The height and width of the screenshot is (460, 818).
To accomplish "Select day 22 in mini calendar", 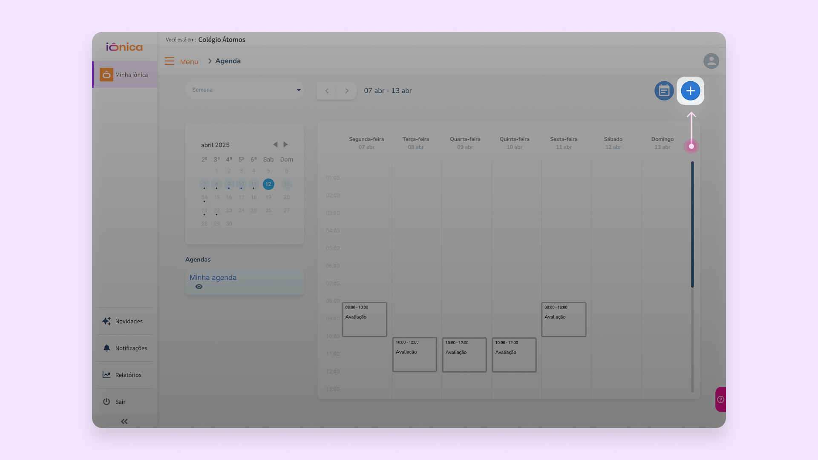I will click(216, 210).
